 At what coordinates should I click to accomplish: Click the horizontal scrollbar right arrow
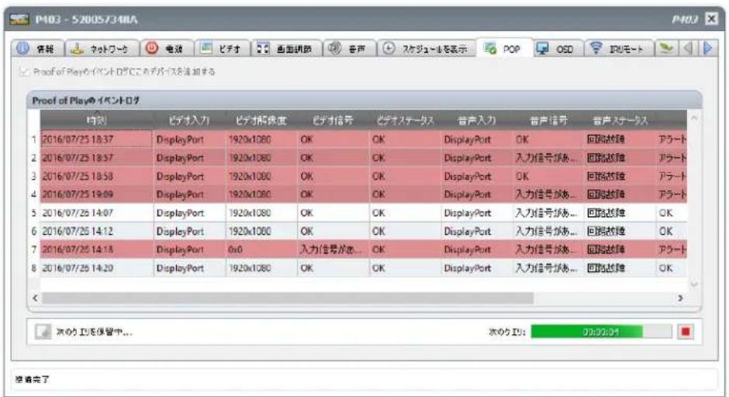[x=681, y=298]
